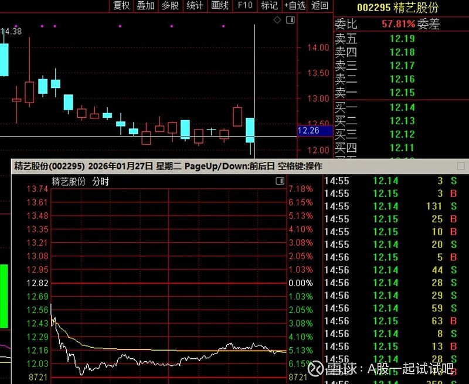This screenshot has height=384, width=469.
Task: Click the 14.00 K-line axis label
Action: (x=318, y=47)
